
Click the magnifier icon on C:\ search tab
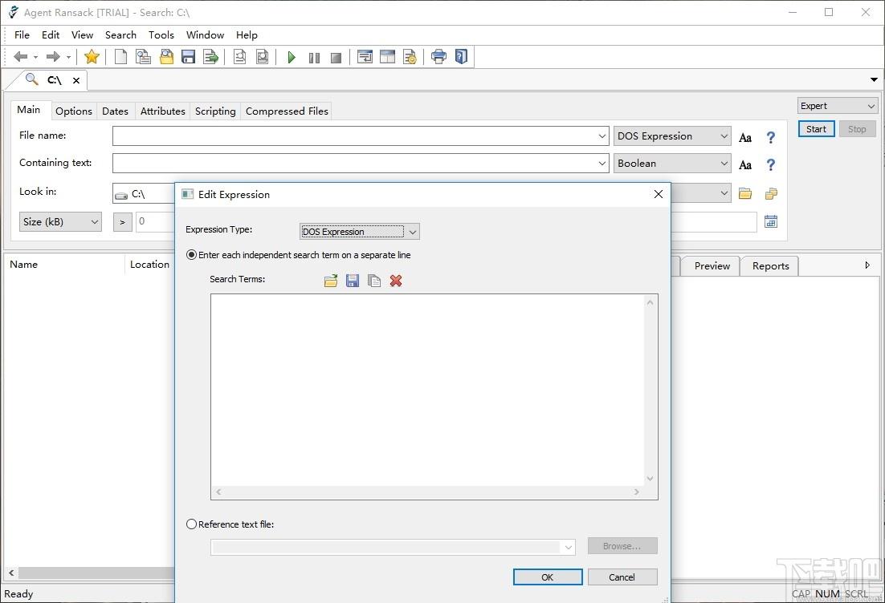(x=32, y=79)
